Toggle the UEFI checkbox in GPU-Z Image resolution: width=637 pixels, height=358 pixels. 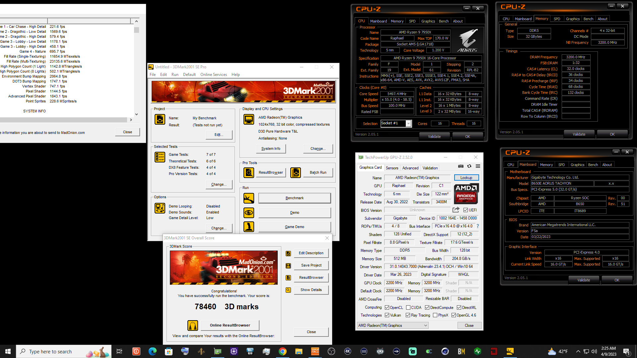(x=465, y=210)
